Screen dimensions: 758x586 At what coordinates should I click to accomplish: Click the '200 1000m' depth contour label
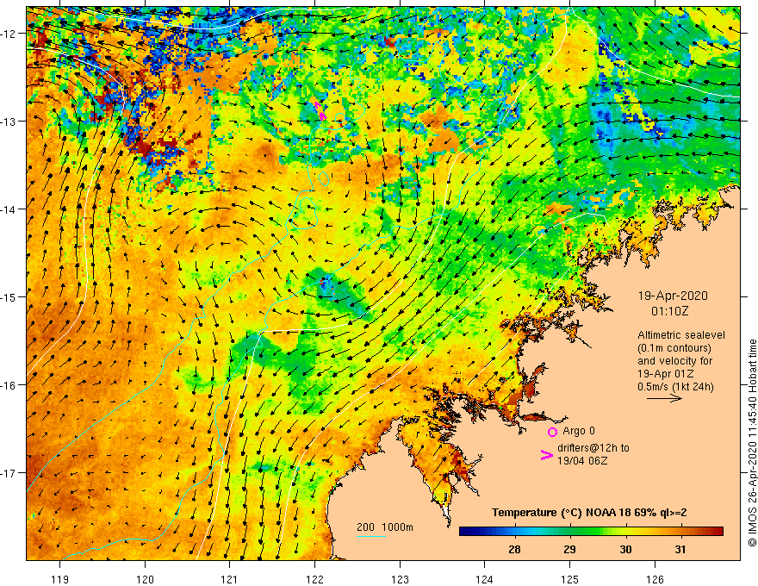click(x=385, y=527)
